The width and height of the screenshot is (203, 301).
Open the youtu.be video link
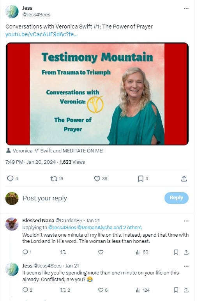coord(41,35)
